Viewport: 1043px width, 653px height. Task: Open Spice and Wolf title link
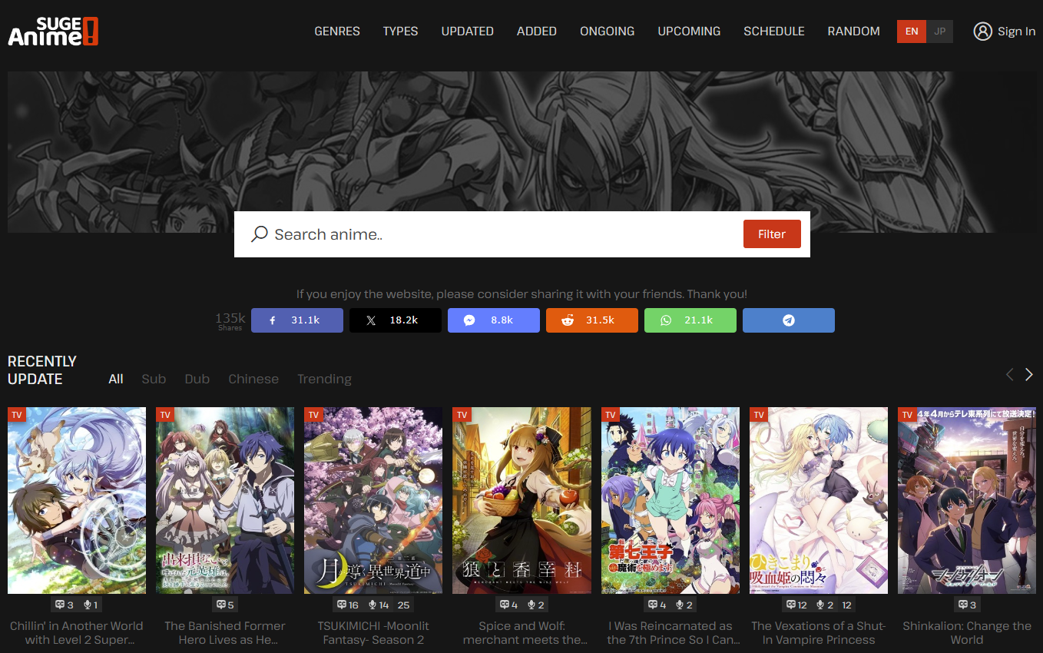tap(521, 633)
